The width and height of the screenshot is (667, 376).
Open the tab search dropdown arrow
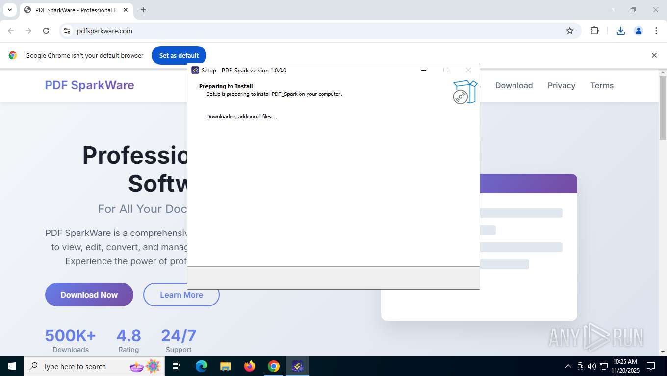coord(10,10)
